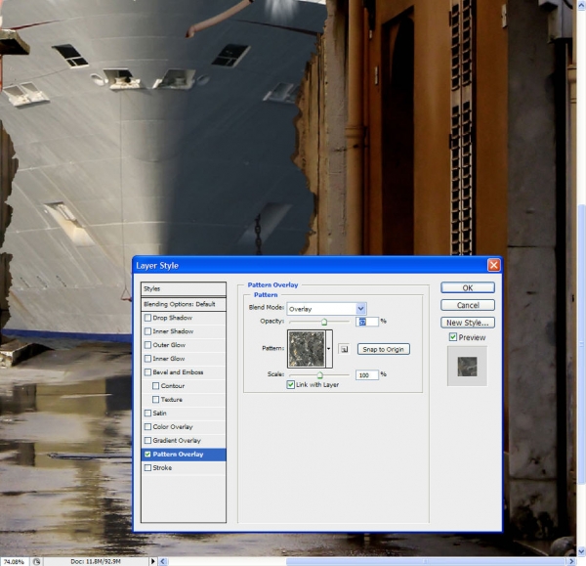Open the Blend Mode dropdown showing Overlay
The width and height of the screenshot is (586, 566).
click(326, 309)
